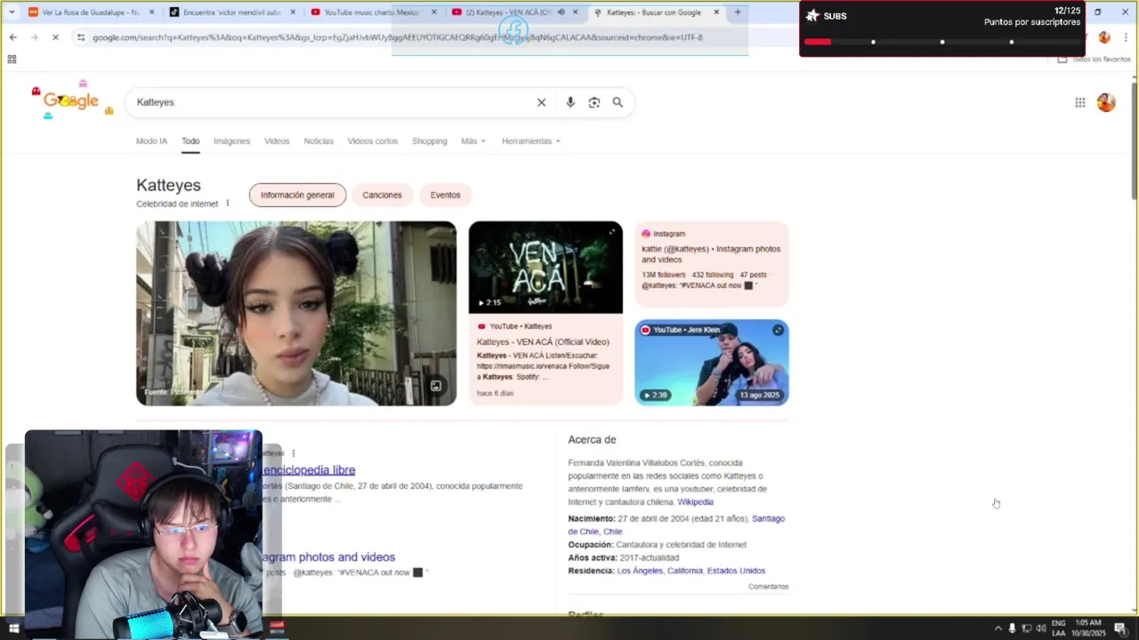Viewport: 1139px width, 640px height.
Task: View site information icon in address bar
Action: pyautogui.click(x=81, y=37)
